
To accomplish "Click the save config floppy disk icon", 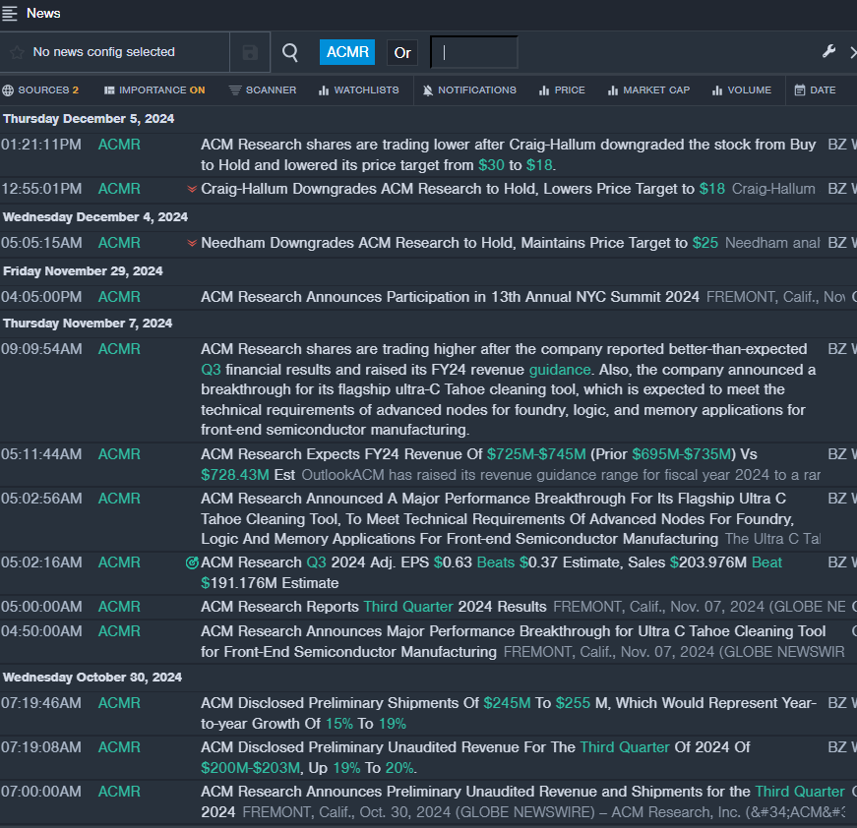I will (250, 52).
